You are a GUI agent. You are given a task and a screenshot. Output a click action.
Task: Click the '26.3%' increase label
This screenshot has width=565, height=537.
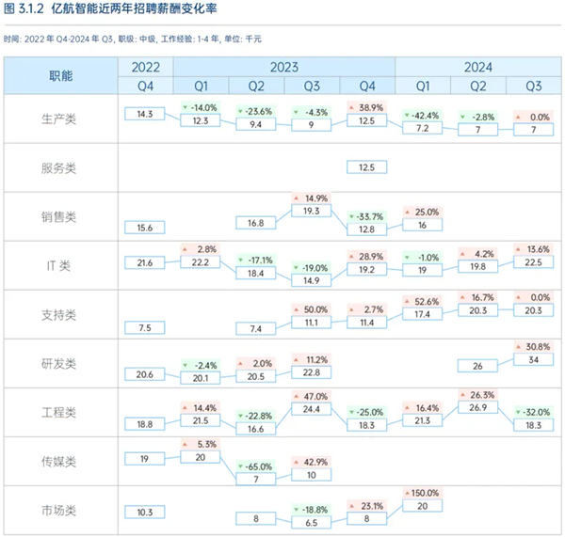(x=477, y=395)
